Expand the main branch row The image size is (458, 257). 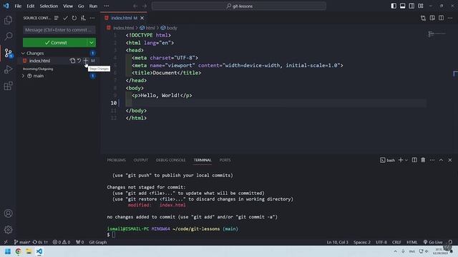point(23,76)
